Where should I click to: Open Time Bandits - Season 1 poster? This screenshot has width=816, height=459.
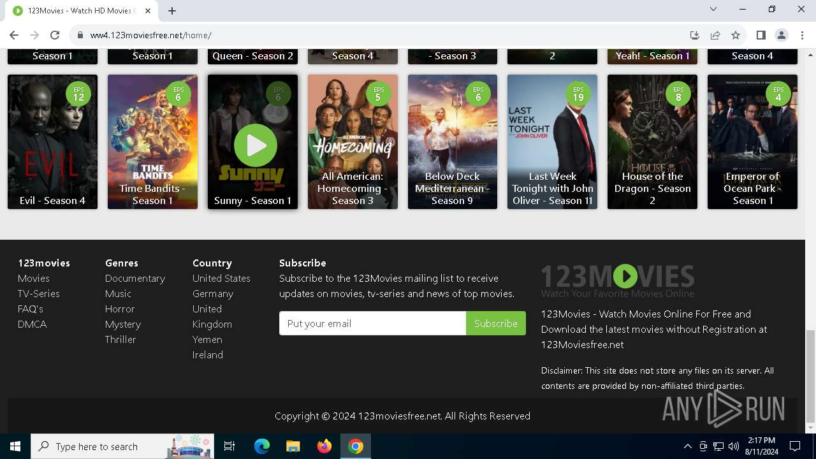pyautogui.click(x=152, y=142)
